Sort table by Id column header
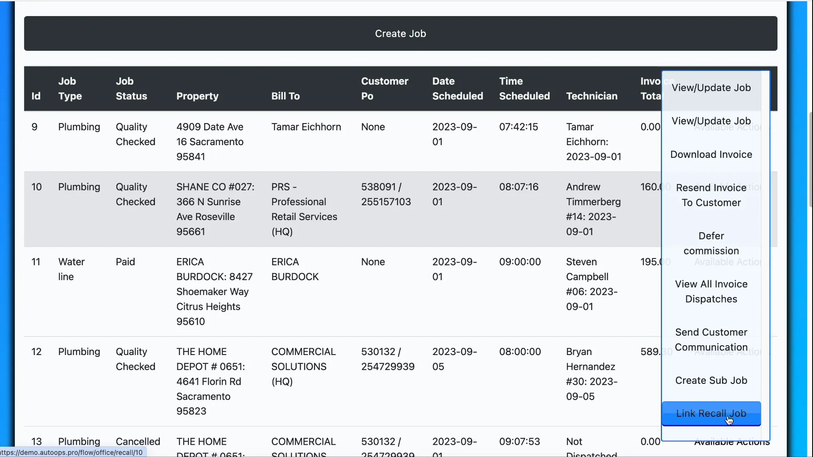Image resolution: width=813 pixels, height=457 pixels. click(36, 96)
